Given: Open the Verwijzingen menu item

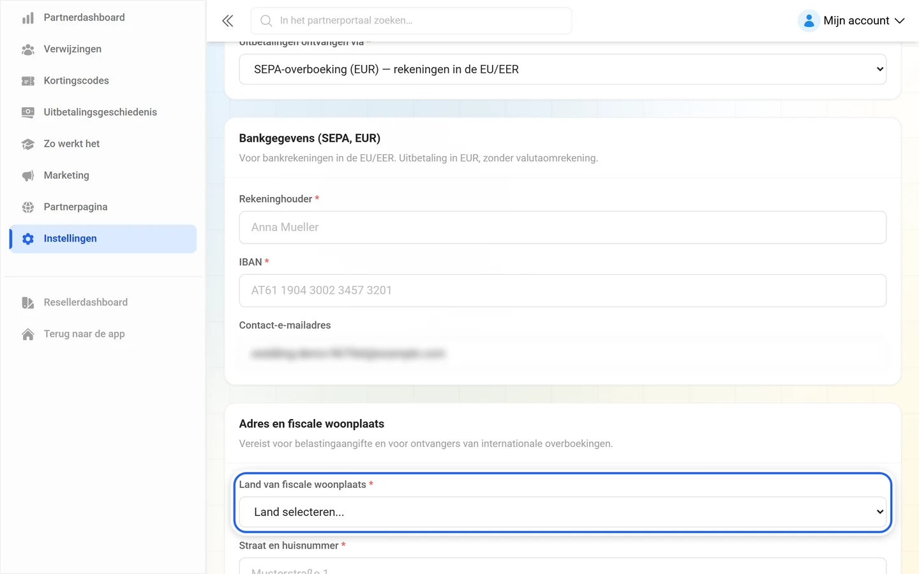Looking at the screenshot, I should tap(103, 49).
